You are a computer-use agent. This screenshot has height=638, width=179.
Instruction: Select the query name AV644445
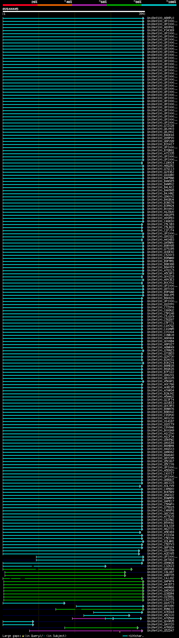point(11,9)
